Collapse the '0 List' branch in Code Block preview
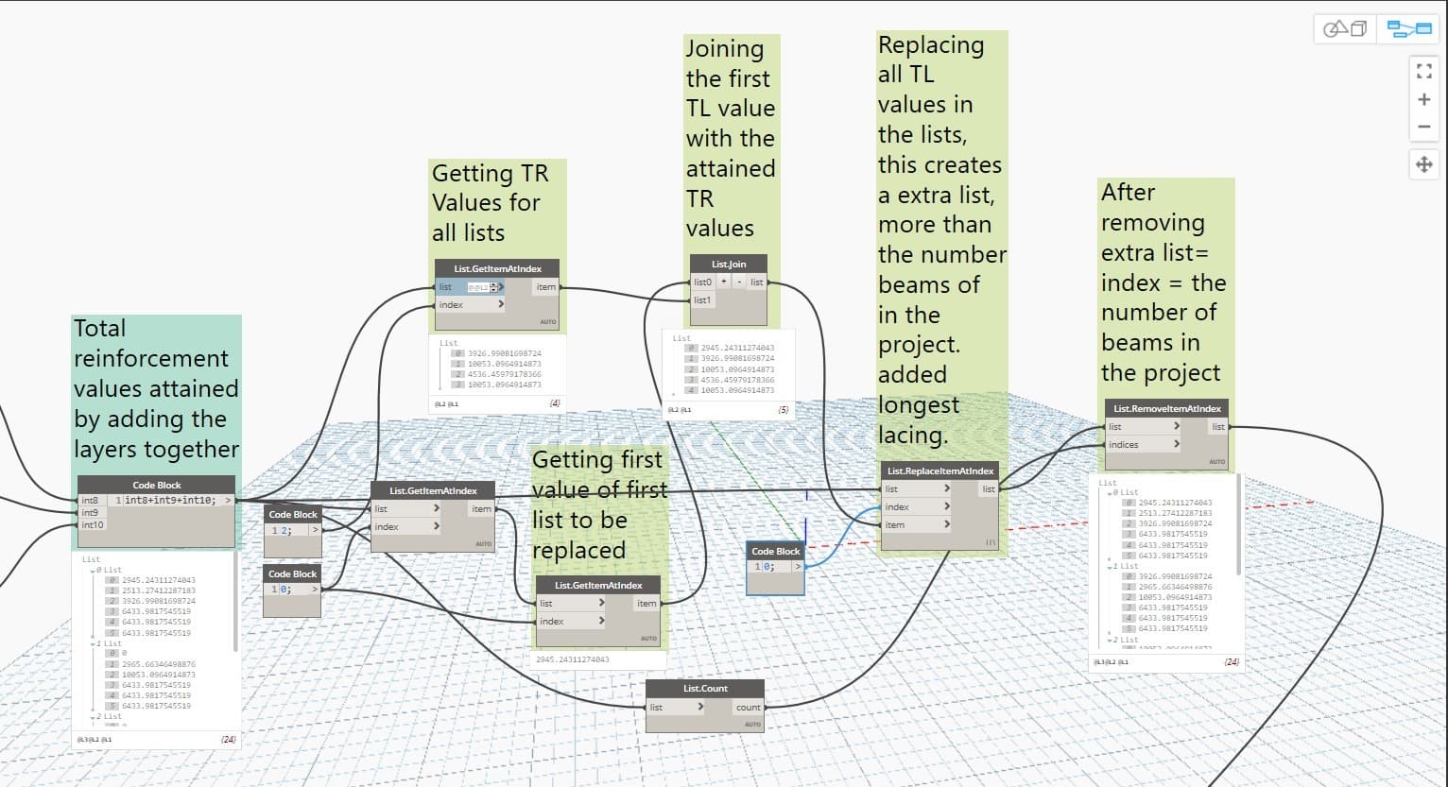The height and width of the screenshot is (787, 1448). click(x=93, y=571)
